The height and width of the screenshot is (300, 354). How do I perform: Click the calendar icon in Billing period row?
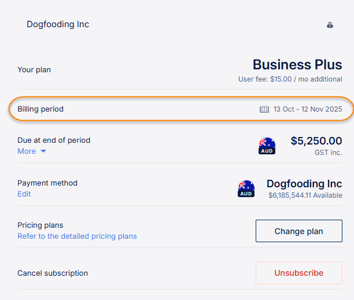[x=264, y=109]
